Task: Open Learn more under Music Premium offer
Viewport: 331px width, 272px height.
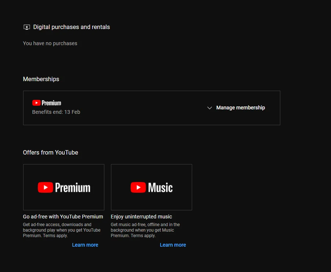Action: (x=173, y=245)
